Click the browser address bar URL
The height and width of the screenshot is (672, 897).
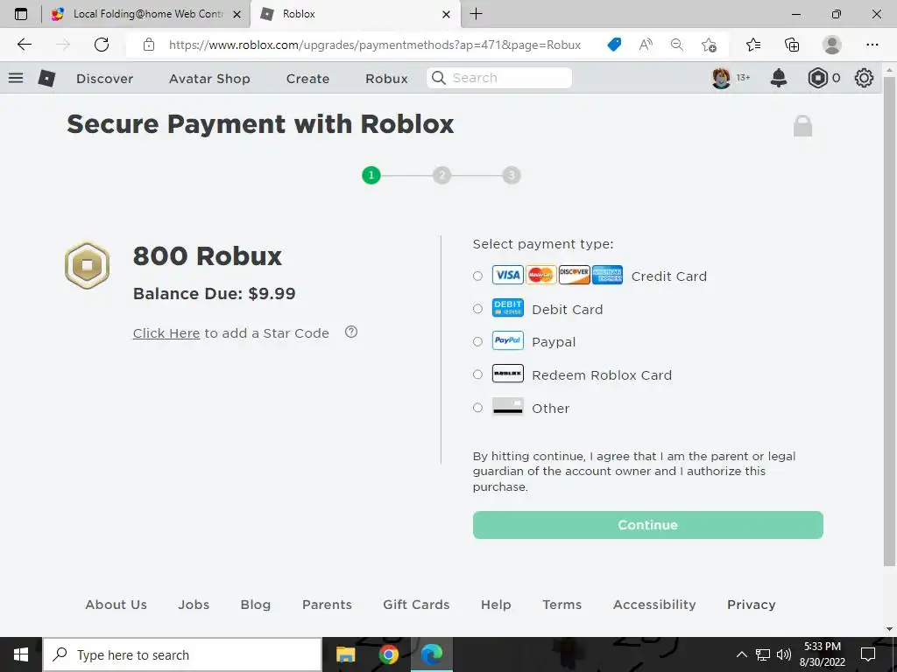click(x=375, y=45)
